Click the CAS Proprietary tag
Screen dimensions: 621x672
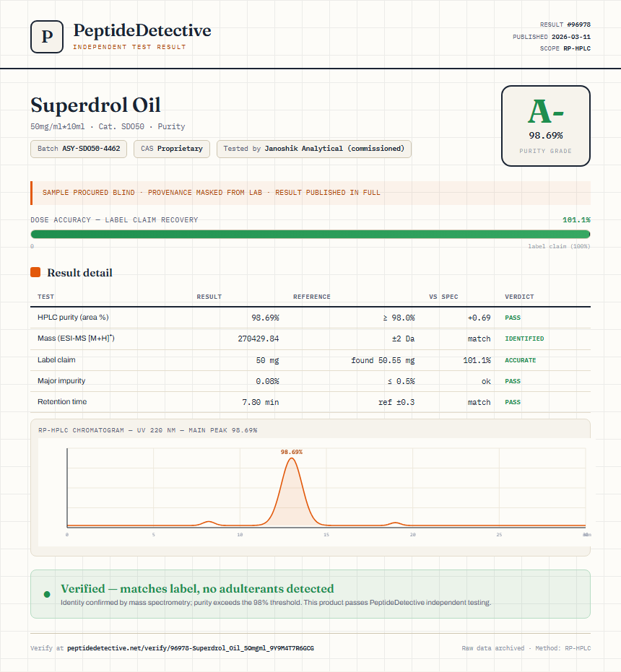click(172, 149)
